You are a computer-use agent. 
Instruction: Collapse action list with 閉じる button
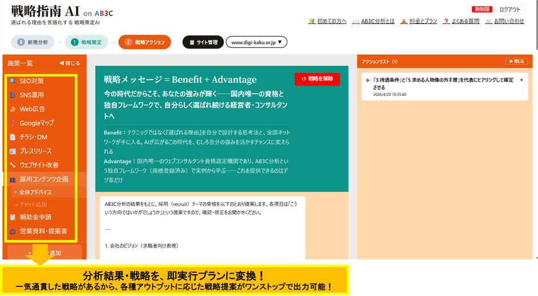(516, 61)
